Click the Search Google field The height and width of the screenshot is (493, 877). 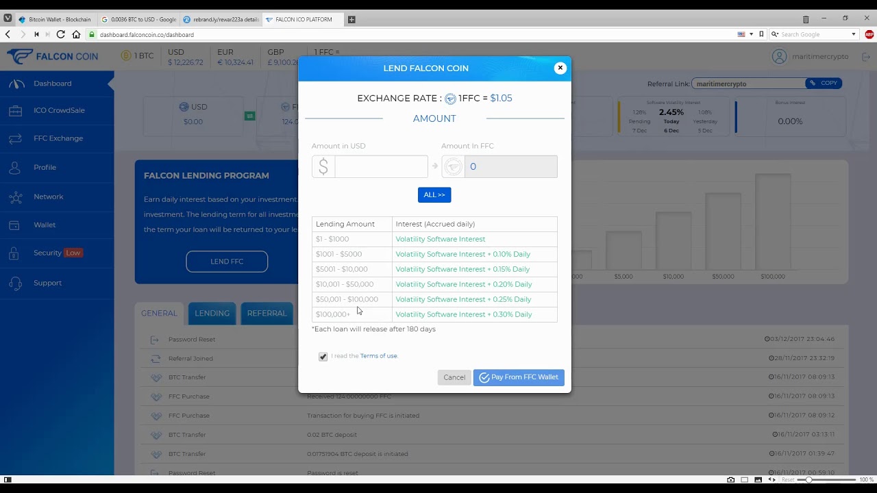814,34
